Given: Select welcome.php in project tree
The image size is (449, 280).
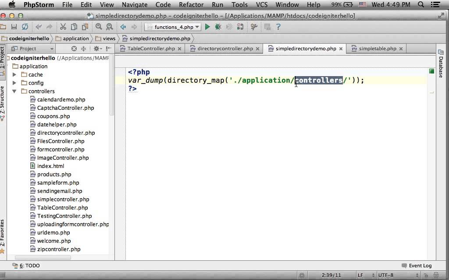Looking at the screenshot, I should [x=54, y=241].
